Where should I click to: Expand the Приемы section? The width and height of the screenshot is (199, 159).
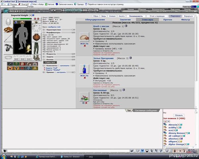(44, 72)
